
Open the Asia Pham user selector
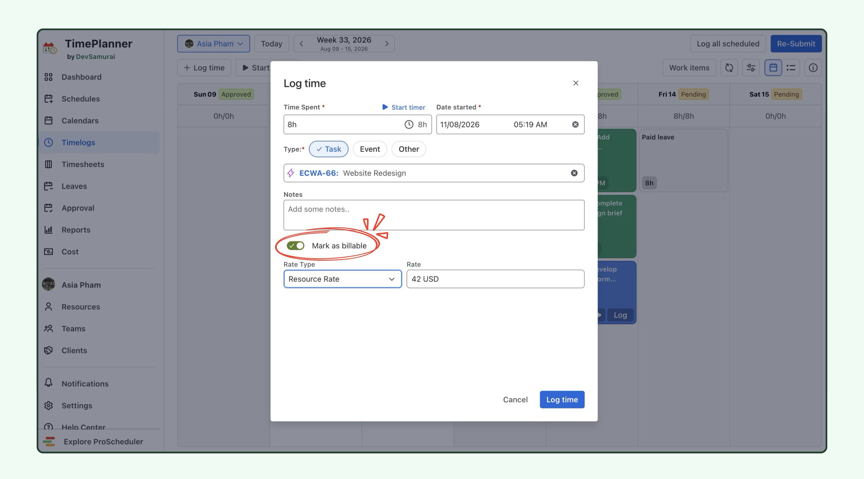(x=213, y=43)
